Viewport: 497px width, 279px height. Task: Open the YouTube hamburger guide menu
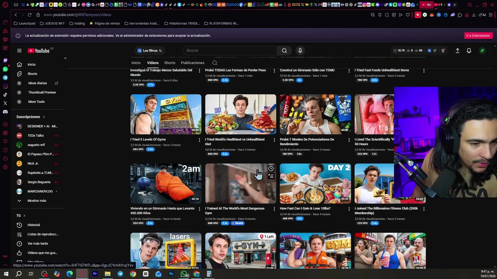tap(19, 50)
